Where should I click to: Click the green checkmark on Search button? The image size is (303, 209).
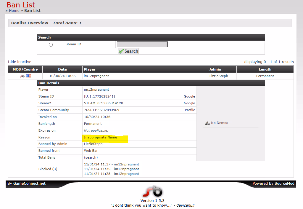121,51
